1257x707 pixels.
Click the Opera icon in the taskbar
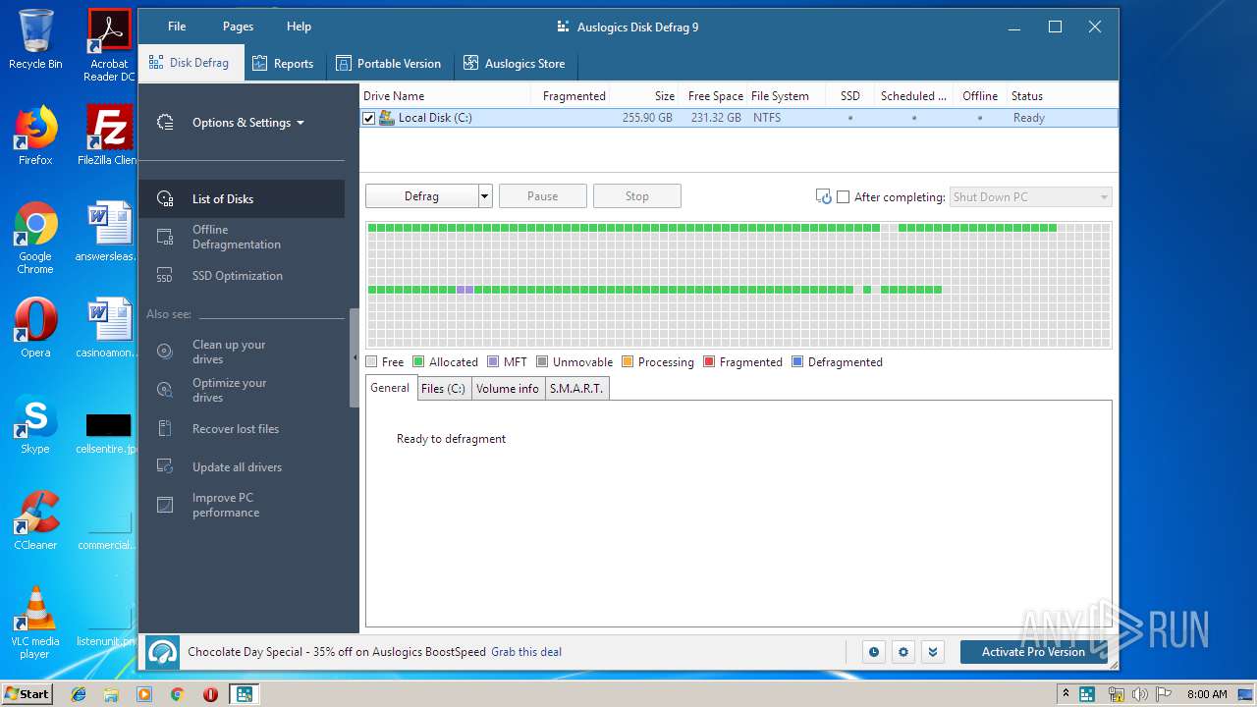pos(210,694)
